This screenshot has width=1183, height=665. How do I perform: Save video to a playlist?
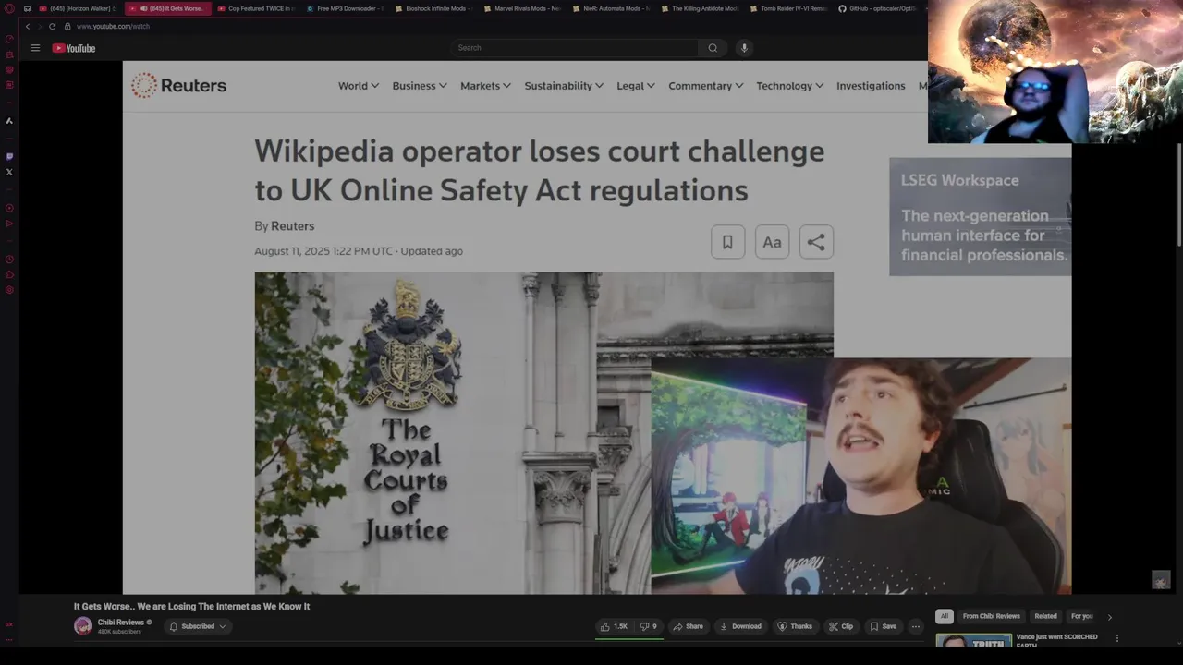(x=884, y=626)
